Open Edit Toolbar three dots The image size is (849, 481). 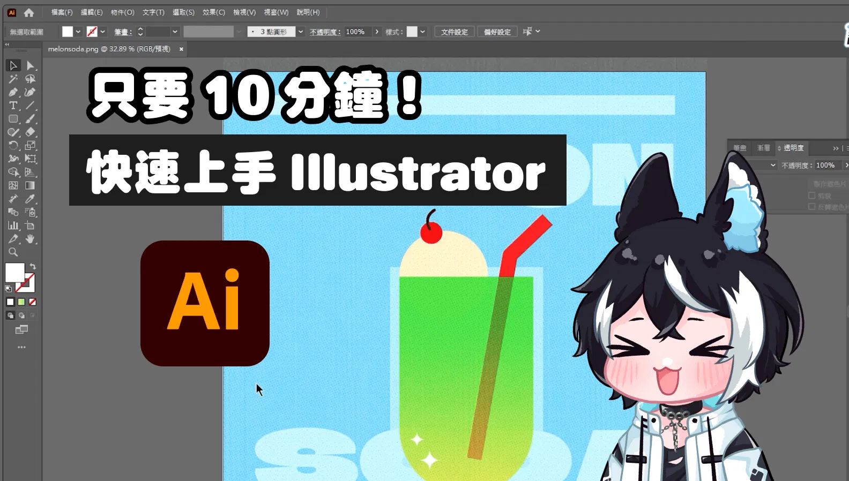(x=21, y=347)
